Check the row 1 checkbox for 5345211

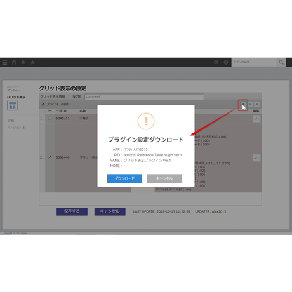click(x=50, y=118)
